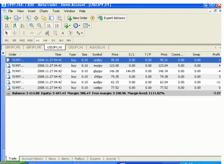Screen dimensions: 224x164
Task: Set timeframe to D1
Action: pyautogui.click(x=53, y=41)
